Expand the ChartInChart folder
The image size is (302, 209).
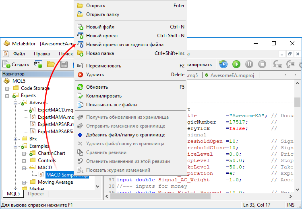tap(24, 154)
